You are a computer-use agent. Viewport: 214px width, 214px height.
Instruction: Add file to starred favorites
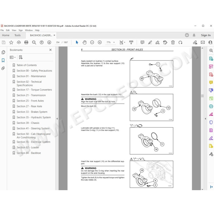(x=11, y=42)
